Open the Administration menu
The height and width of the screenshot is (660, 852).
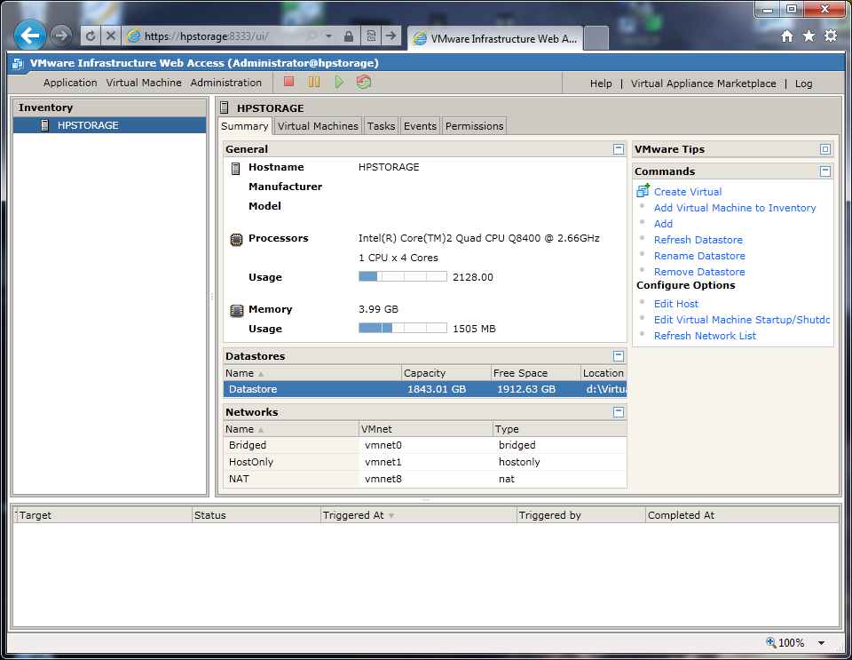(x=226, y=83)
